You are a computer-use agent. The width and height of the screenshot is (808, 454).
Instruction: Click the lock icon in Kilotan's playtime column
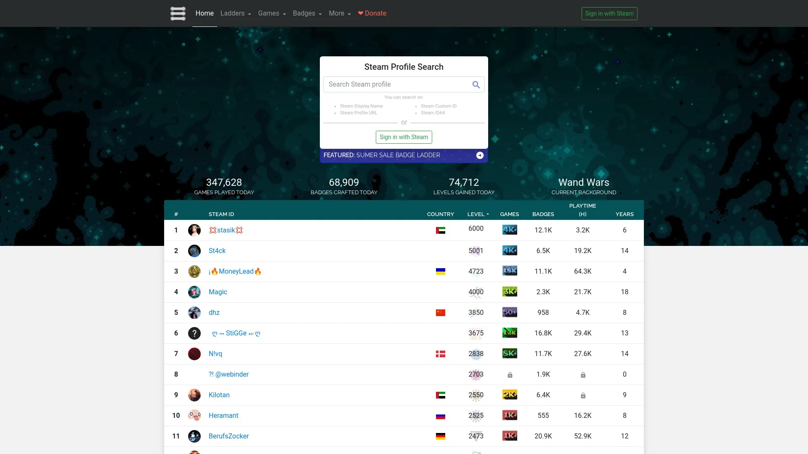click(583, 395)
